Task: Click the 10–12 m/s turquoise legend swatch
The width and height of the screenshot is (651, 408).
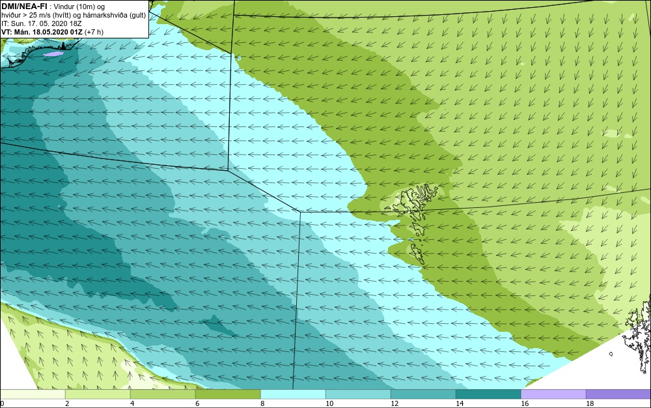Action: tap(358, 394)
